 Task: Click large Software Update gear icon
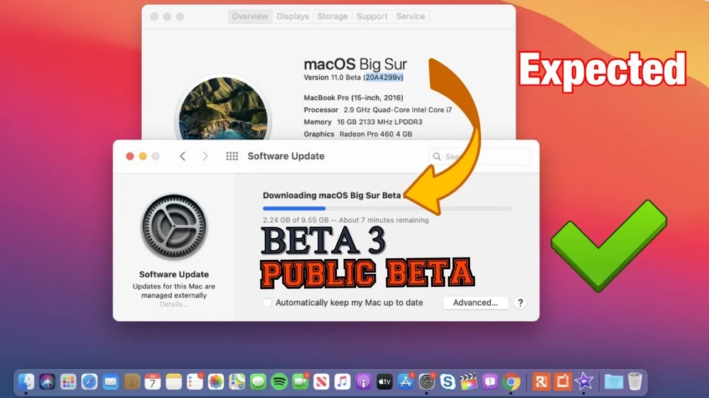pos(174,227)
